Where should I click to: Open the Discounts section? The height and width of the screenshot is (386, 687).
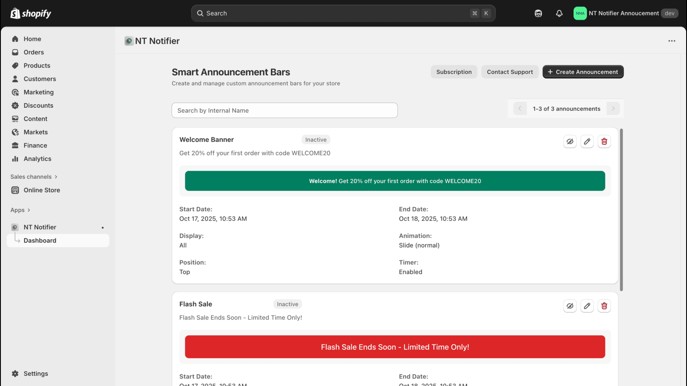[38, 105]
